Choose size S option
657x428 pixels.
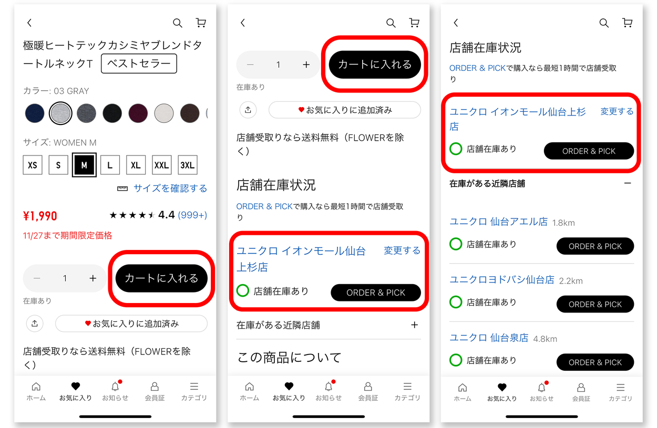(58, 165)
